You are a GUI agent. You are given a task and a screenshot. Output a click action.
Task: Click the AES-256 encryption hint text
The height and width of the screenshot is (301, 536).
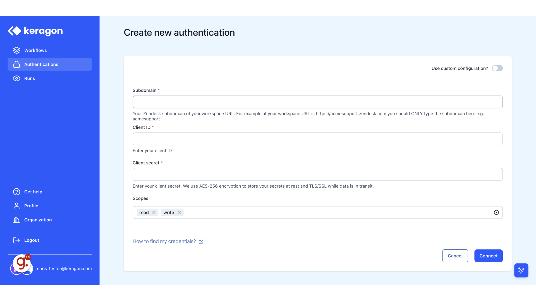253,186
